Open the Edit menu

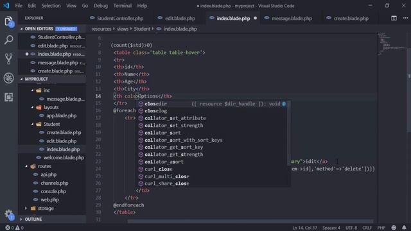[x=31, y=6]
